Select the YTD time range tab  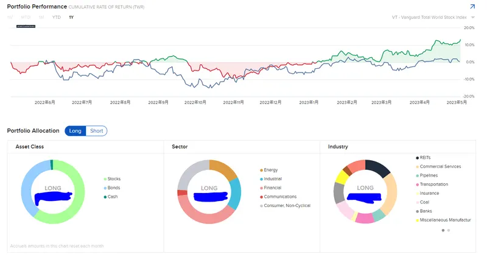(57, 17)
